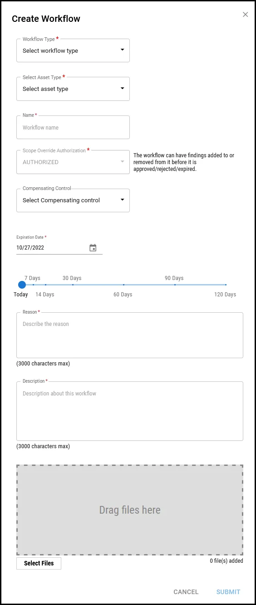256x605 pixels.
Task: Click the workflow findings help text
Action: point(184,162)
